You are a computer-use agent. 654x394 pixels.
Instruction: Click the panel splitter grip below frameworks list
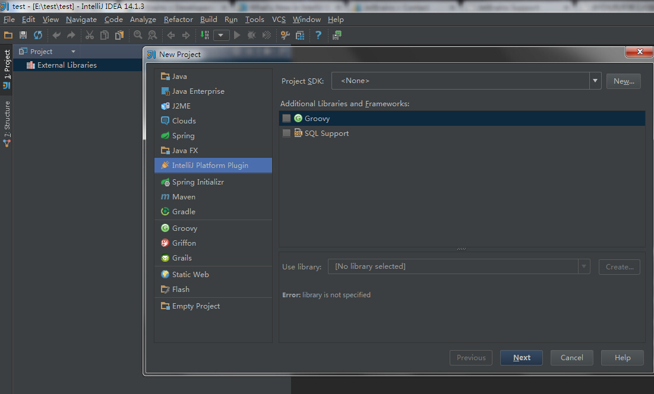[x=462, y=249]
